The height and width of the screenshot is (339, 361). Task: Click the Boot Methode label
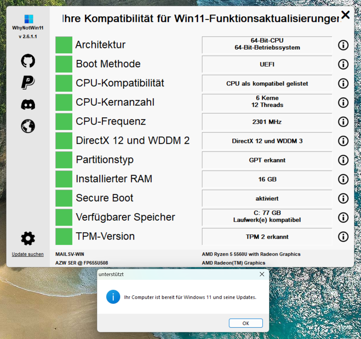point(108,64)
